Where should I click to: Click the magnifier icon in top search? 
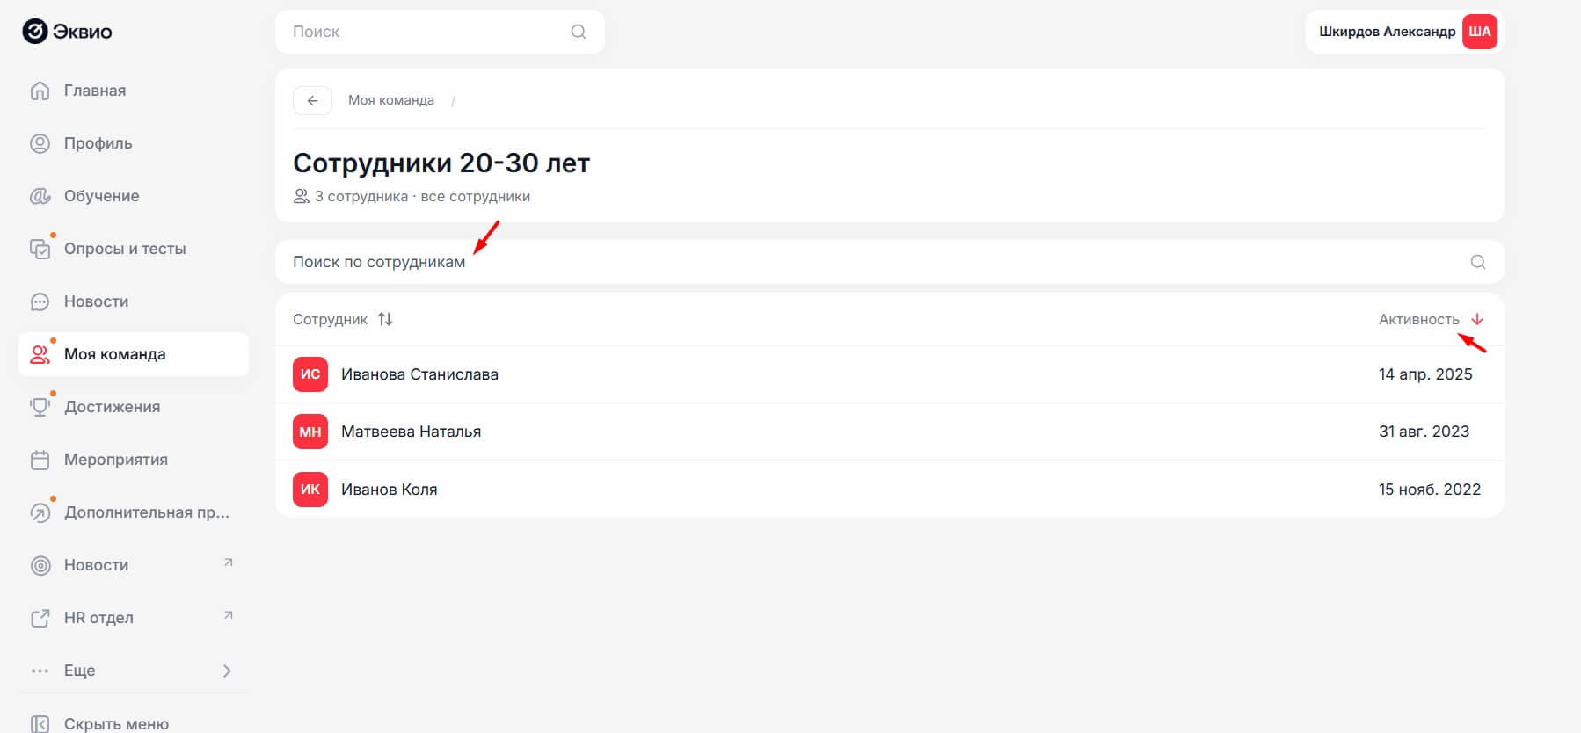pyautogui.click(x=579, y=32)
